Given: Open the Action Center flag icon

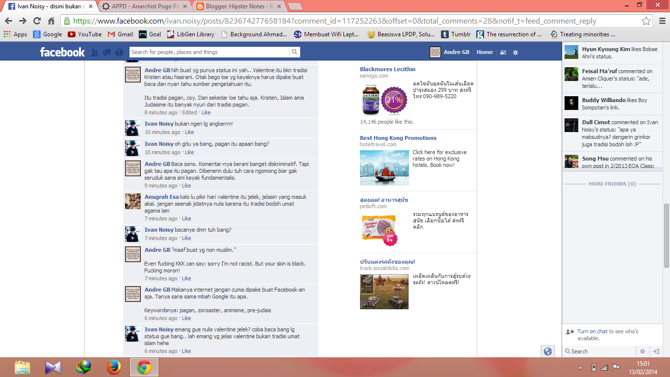Looking at the screenshot, I should [617, 367].
